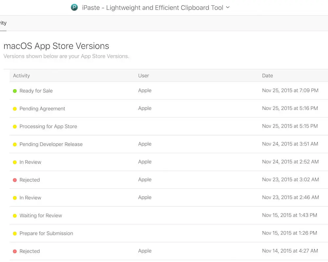This screenshot has width=328, height=262.
Task: Click the Date column header
Action: point(267,75)
